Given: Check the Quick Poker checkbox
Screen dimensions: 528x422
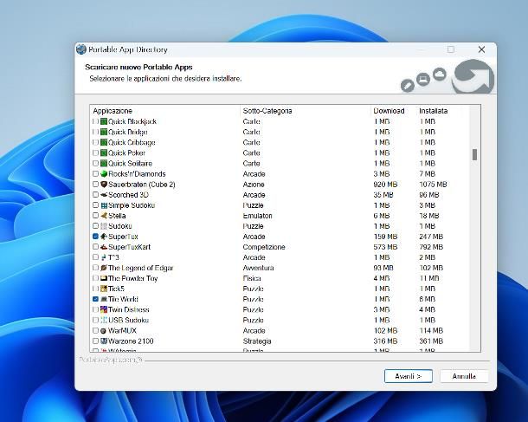Looking at the screenshot, I should pos(95,153).
